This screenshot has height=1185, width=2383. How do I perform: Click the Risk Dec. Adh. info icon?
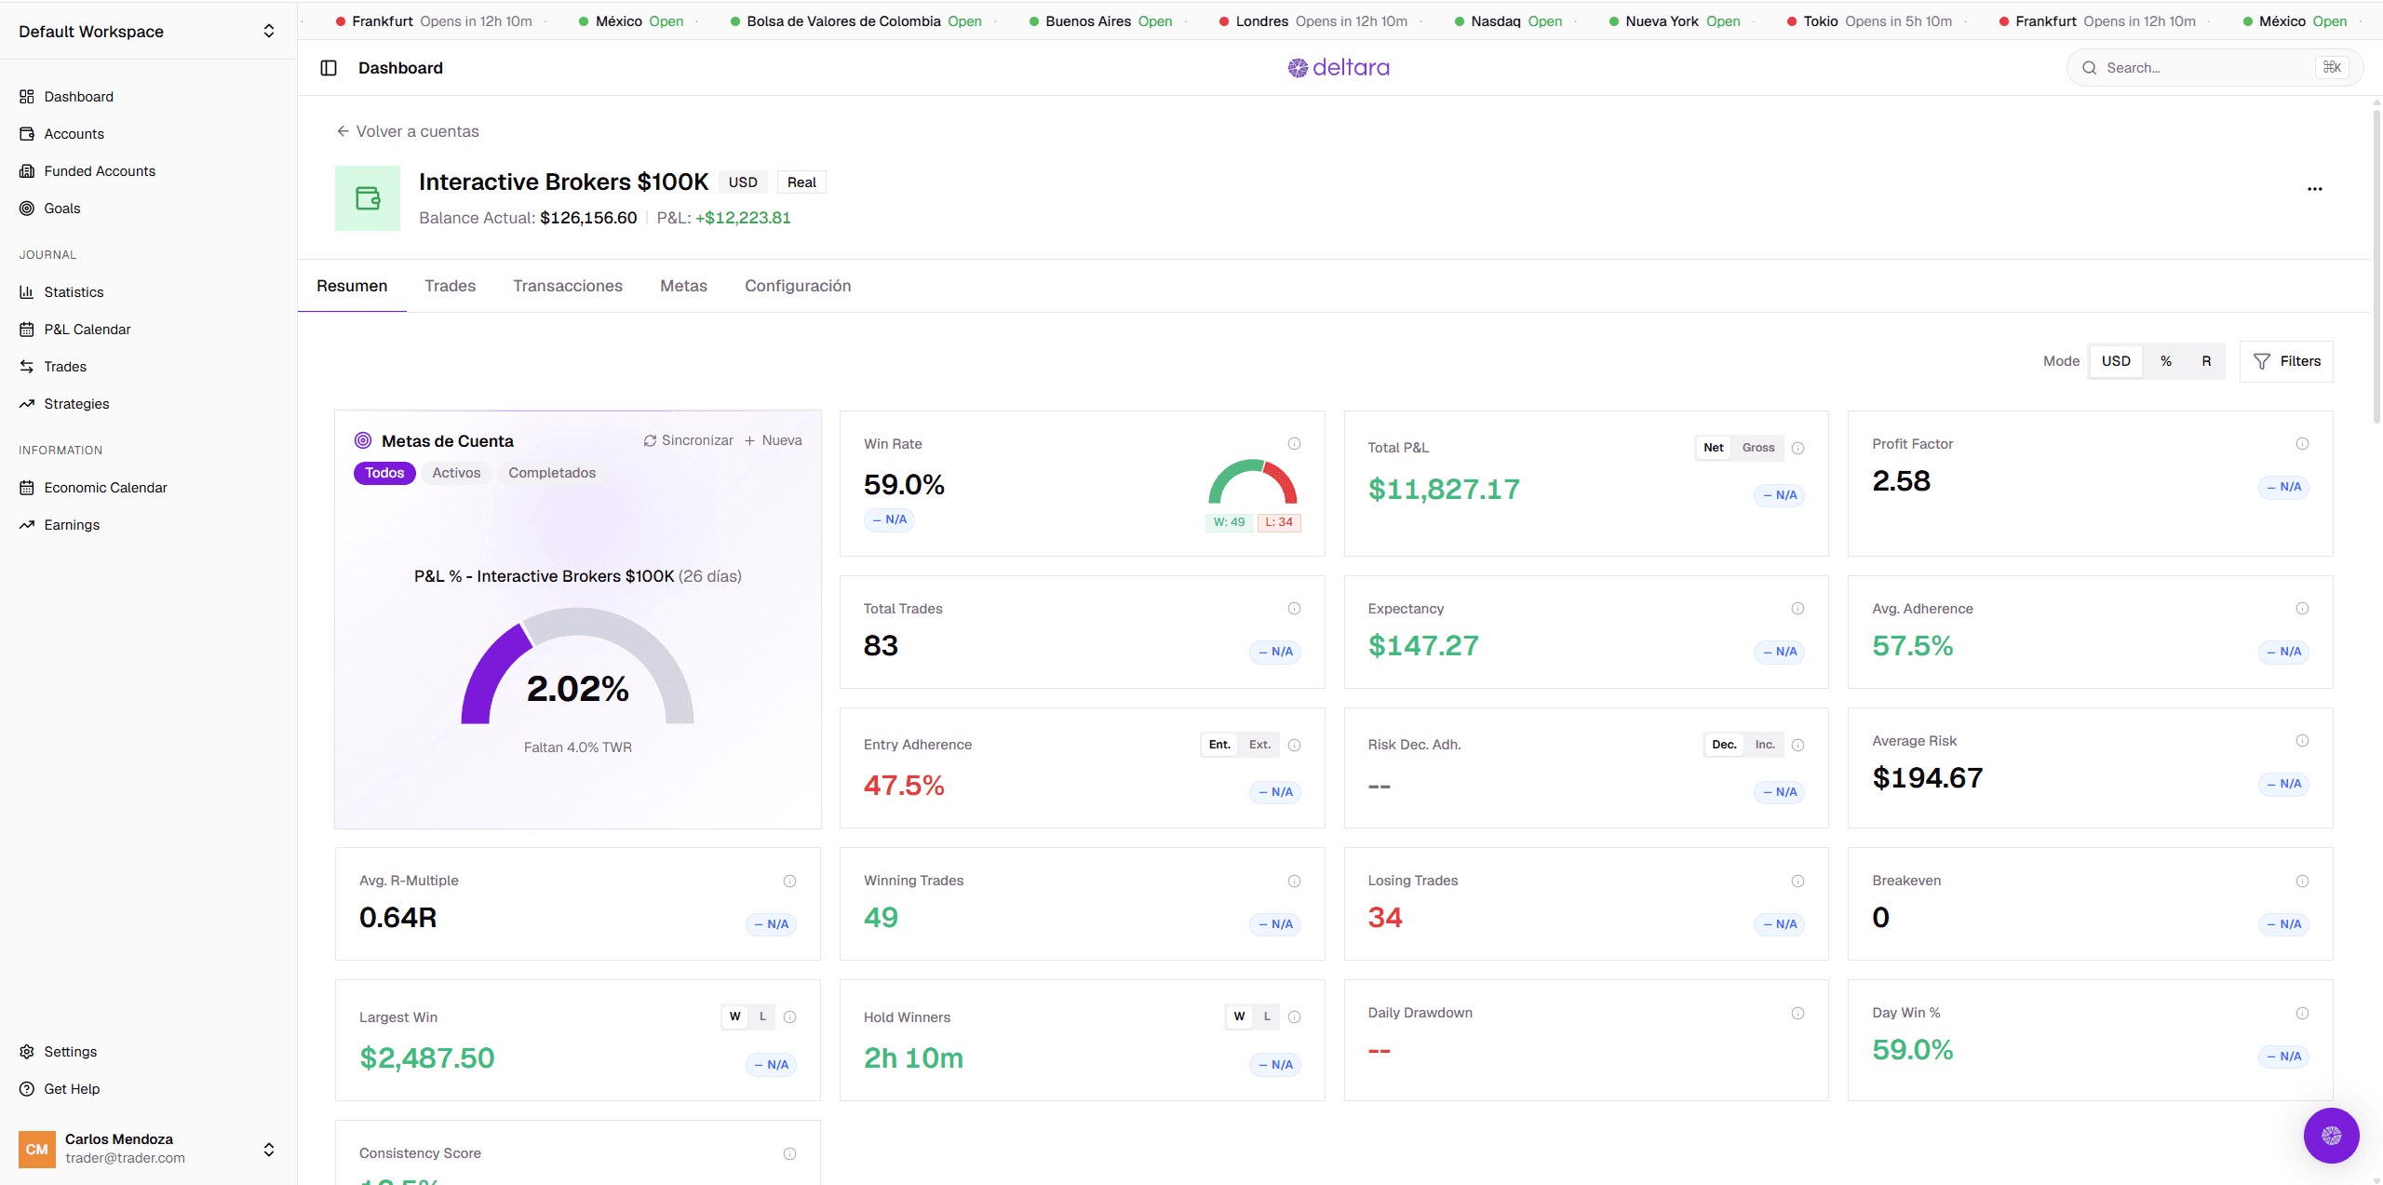(x=1797, y=745)
